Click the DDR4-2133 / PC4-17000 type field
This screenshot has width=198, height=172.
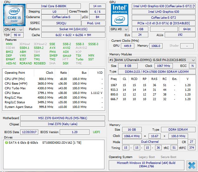point(157,72)
